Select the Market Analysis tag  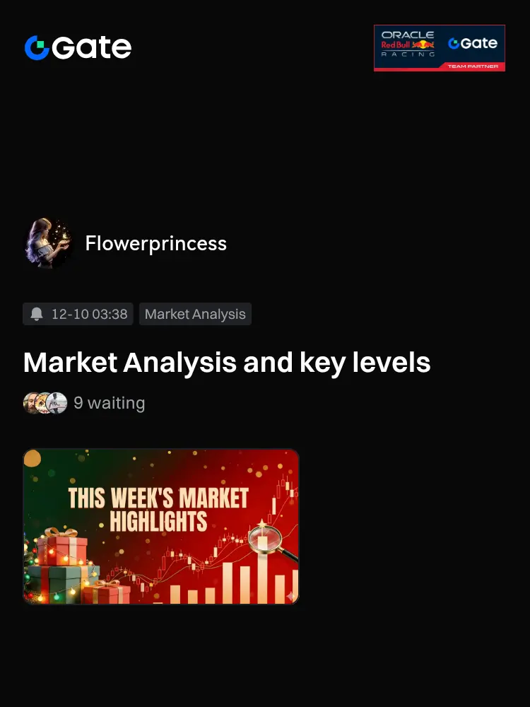coord(195,314)
